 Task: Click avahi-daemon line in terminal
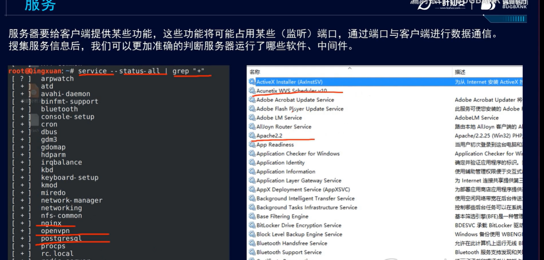point(65,94)
